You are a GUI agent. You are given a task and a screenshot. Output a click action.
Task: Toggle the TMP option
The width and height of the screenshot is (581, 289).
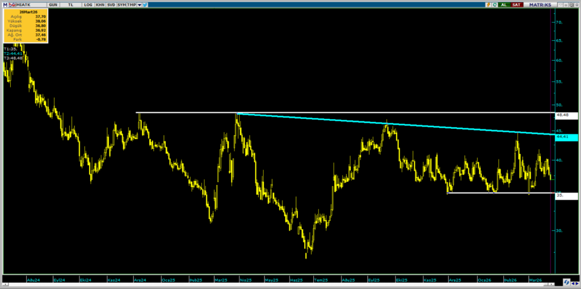131,5
